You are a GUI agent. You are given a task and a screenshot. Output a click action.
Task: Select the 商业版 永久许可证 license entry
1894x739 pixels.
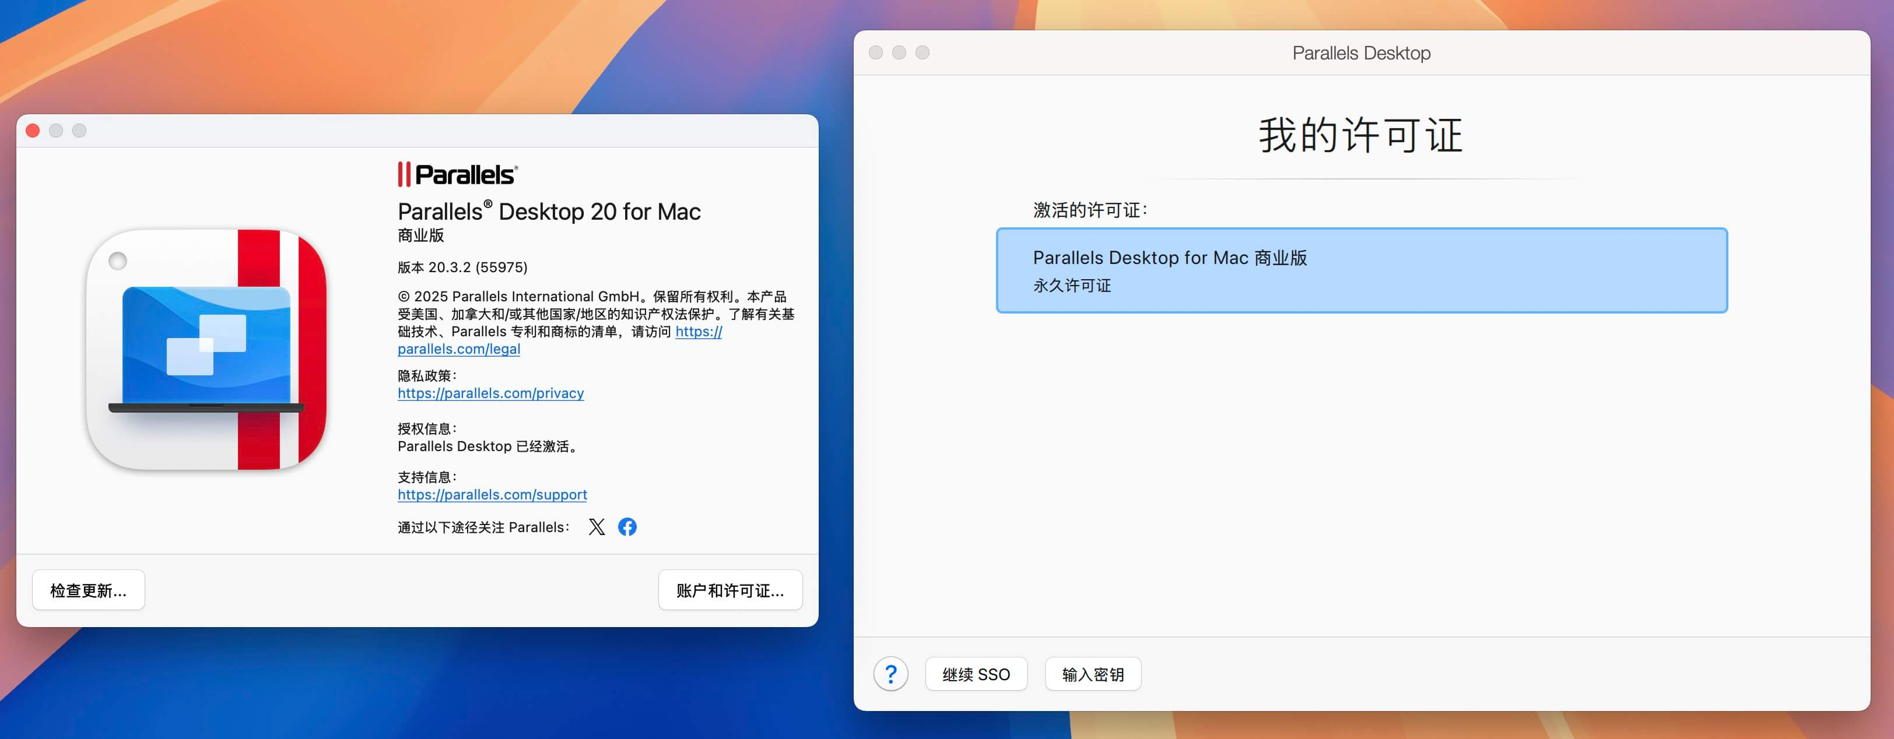tap(1361, 270)
